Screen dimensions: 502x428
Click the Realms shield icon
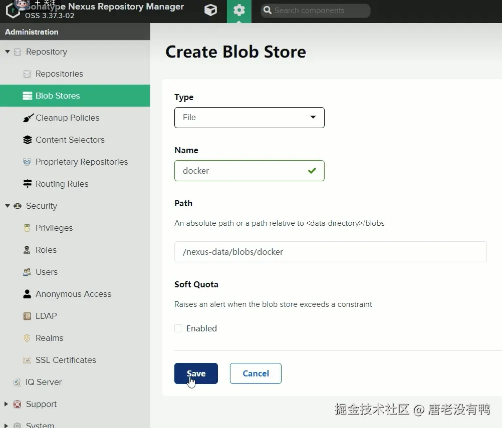pos(28,338)
